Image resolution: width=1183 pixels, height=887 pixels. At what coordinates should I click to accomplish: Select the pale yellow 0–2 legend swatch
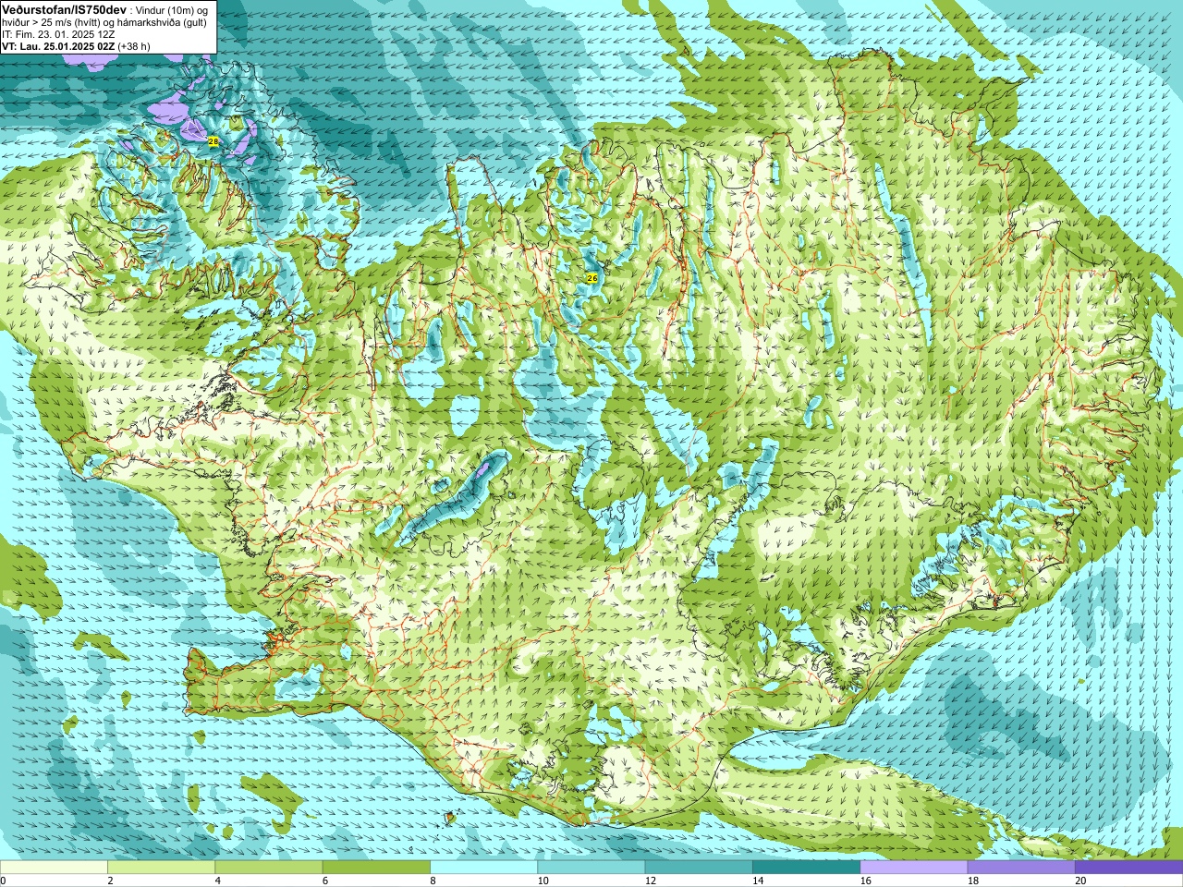coord(54,868)
